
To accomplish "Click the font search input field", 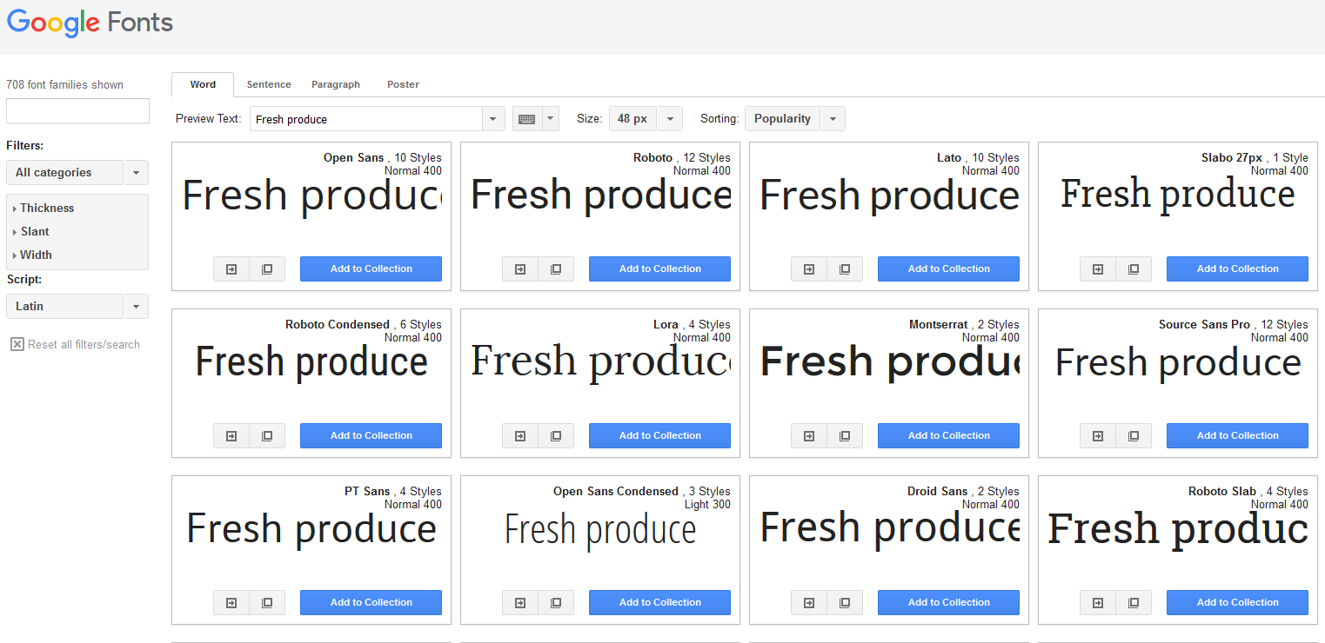I will [x=77, y=111].
